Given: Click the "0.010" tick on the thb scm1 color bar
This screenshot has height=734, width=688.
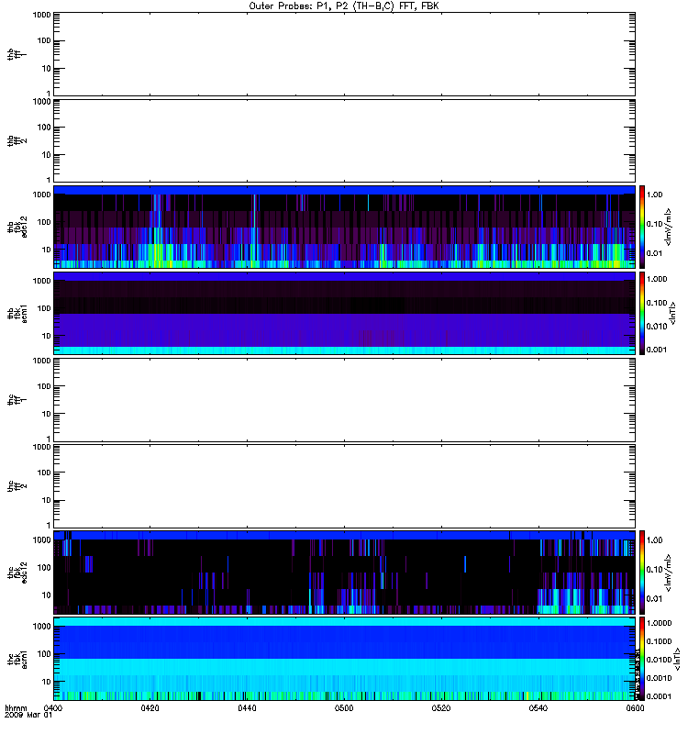Looking at the screenshot, I should pyautogui.click(x=657, y=327).
